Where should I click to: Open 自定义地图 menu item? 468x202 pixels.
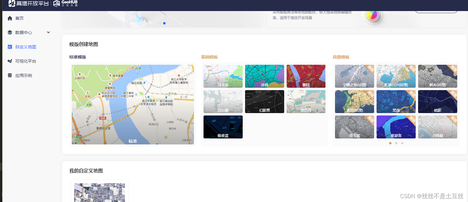[26, 47]
